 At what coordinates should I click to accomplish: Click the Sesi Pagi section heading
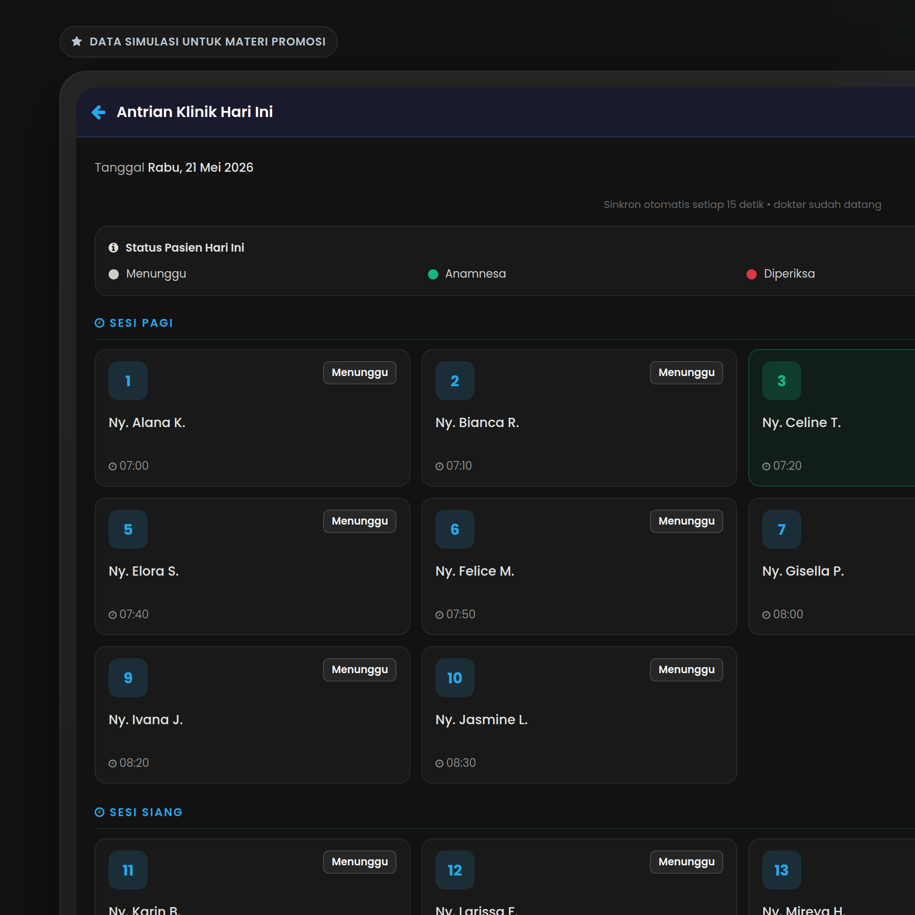pos(141,323)
